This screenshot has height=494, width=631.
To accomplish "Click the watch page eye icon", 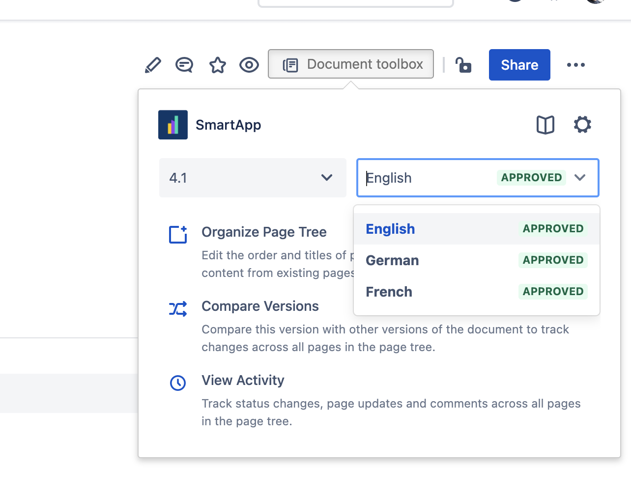I will coord(249,64).
